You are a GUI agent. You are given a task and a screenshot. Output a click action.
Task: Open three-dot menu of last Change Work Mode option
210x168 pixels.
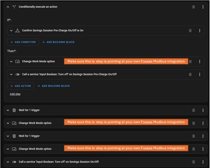tap(203, 149)
